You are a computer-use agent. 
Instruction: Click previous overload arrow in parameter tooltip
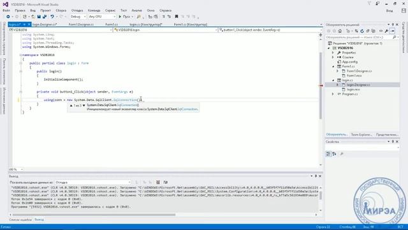71,105
